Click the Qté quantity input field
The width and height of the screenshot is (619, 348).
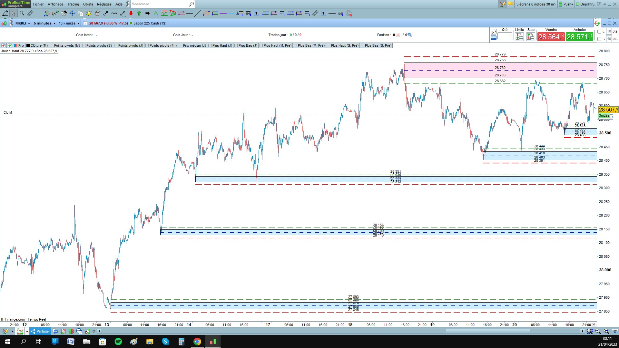[x=505, y=36]
